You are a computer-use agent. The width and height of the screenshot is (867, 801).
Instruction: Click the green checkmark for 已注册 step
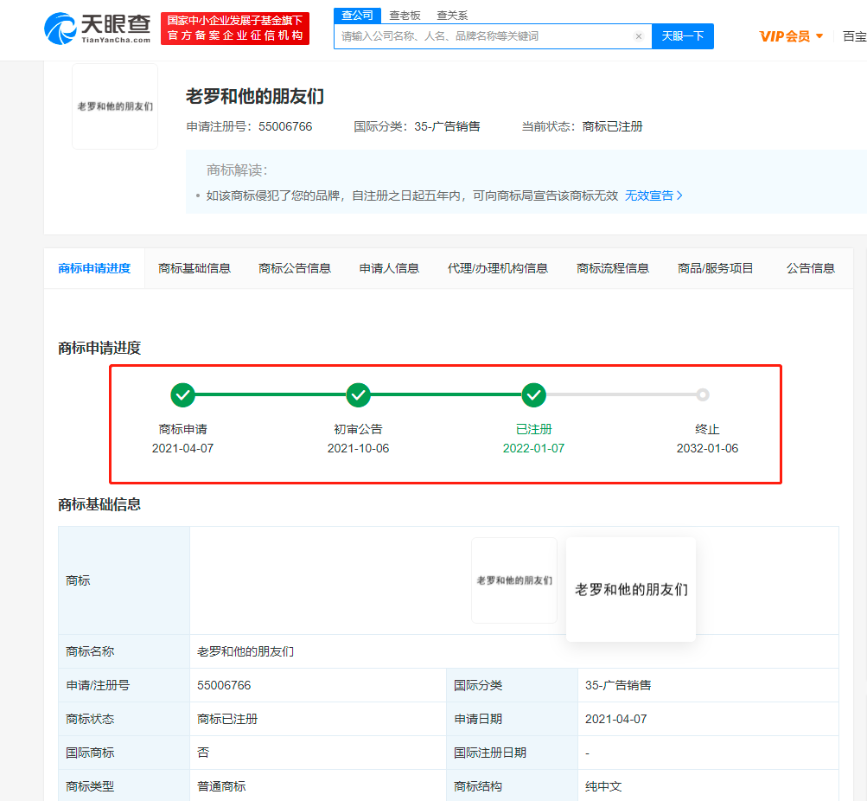tap(534, 395)
